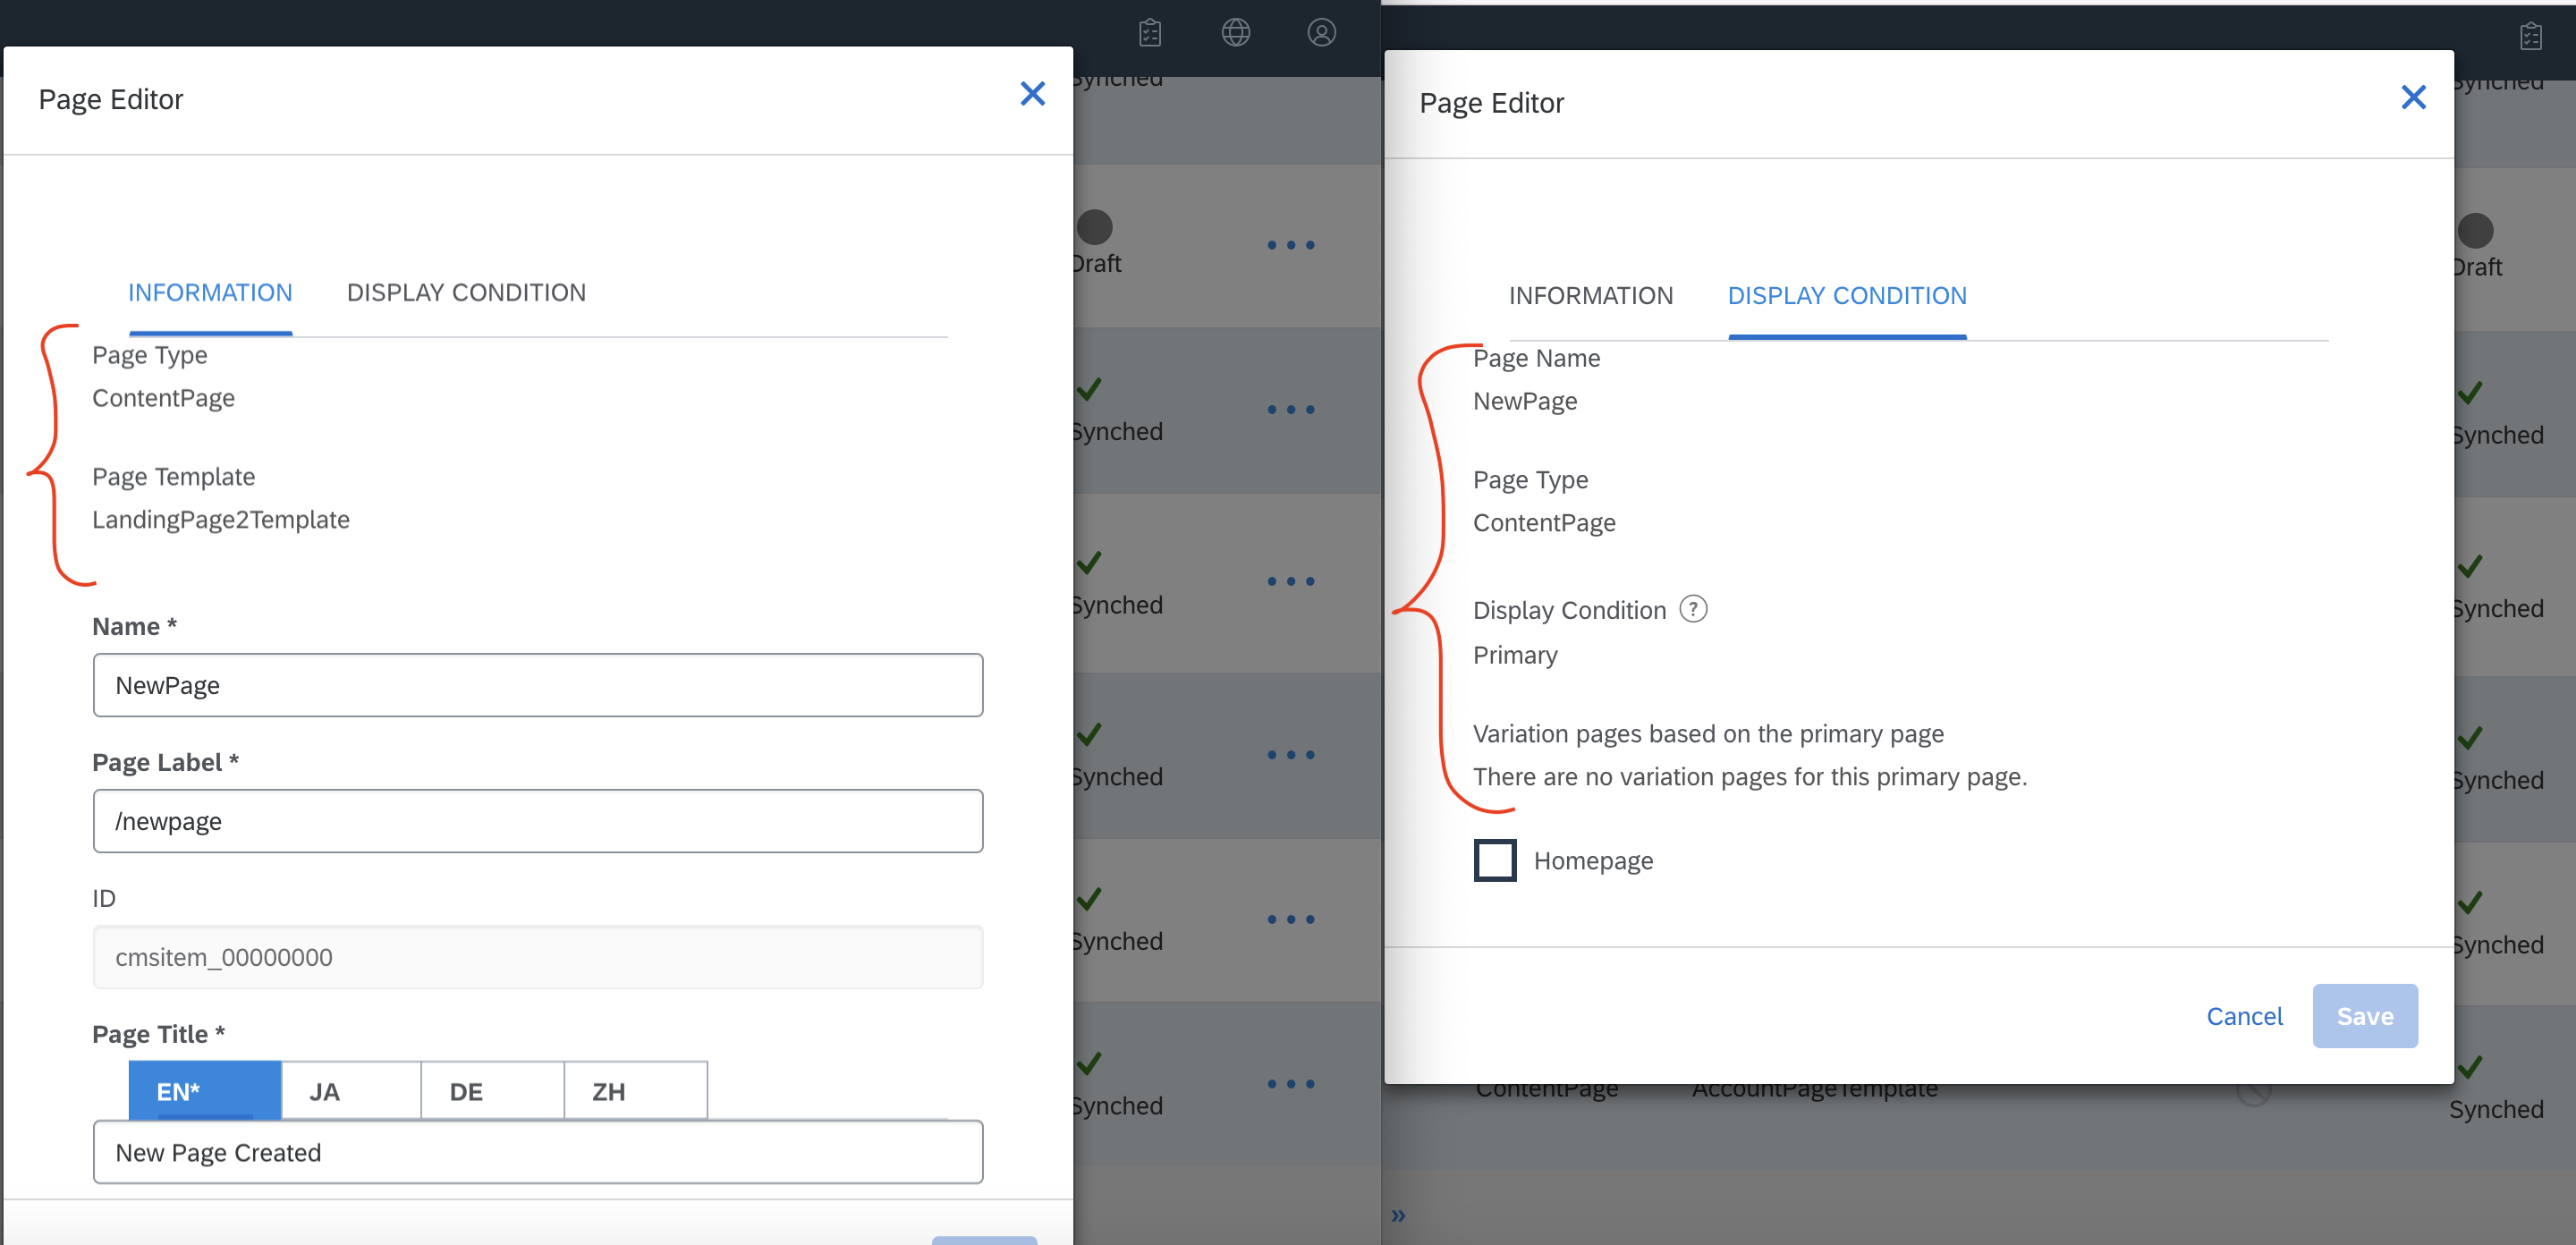Click the Primary display condition value
The image size is (2576, 1245).
pos(1515,655)
